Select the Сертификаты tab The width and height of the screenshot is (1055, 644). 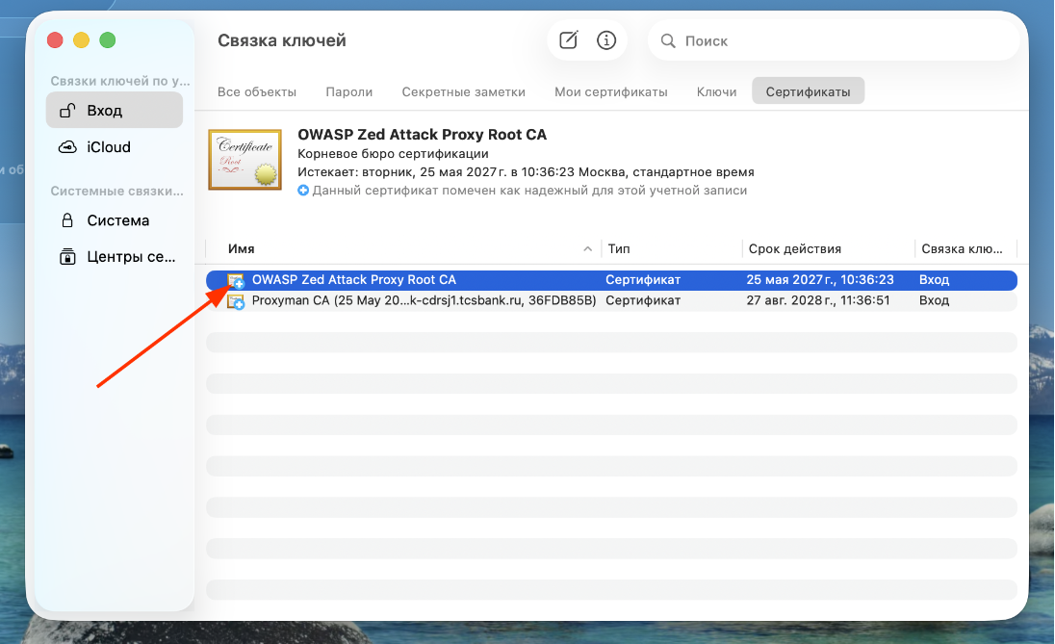(808, 91)
